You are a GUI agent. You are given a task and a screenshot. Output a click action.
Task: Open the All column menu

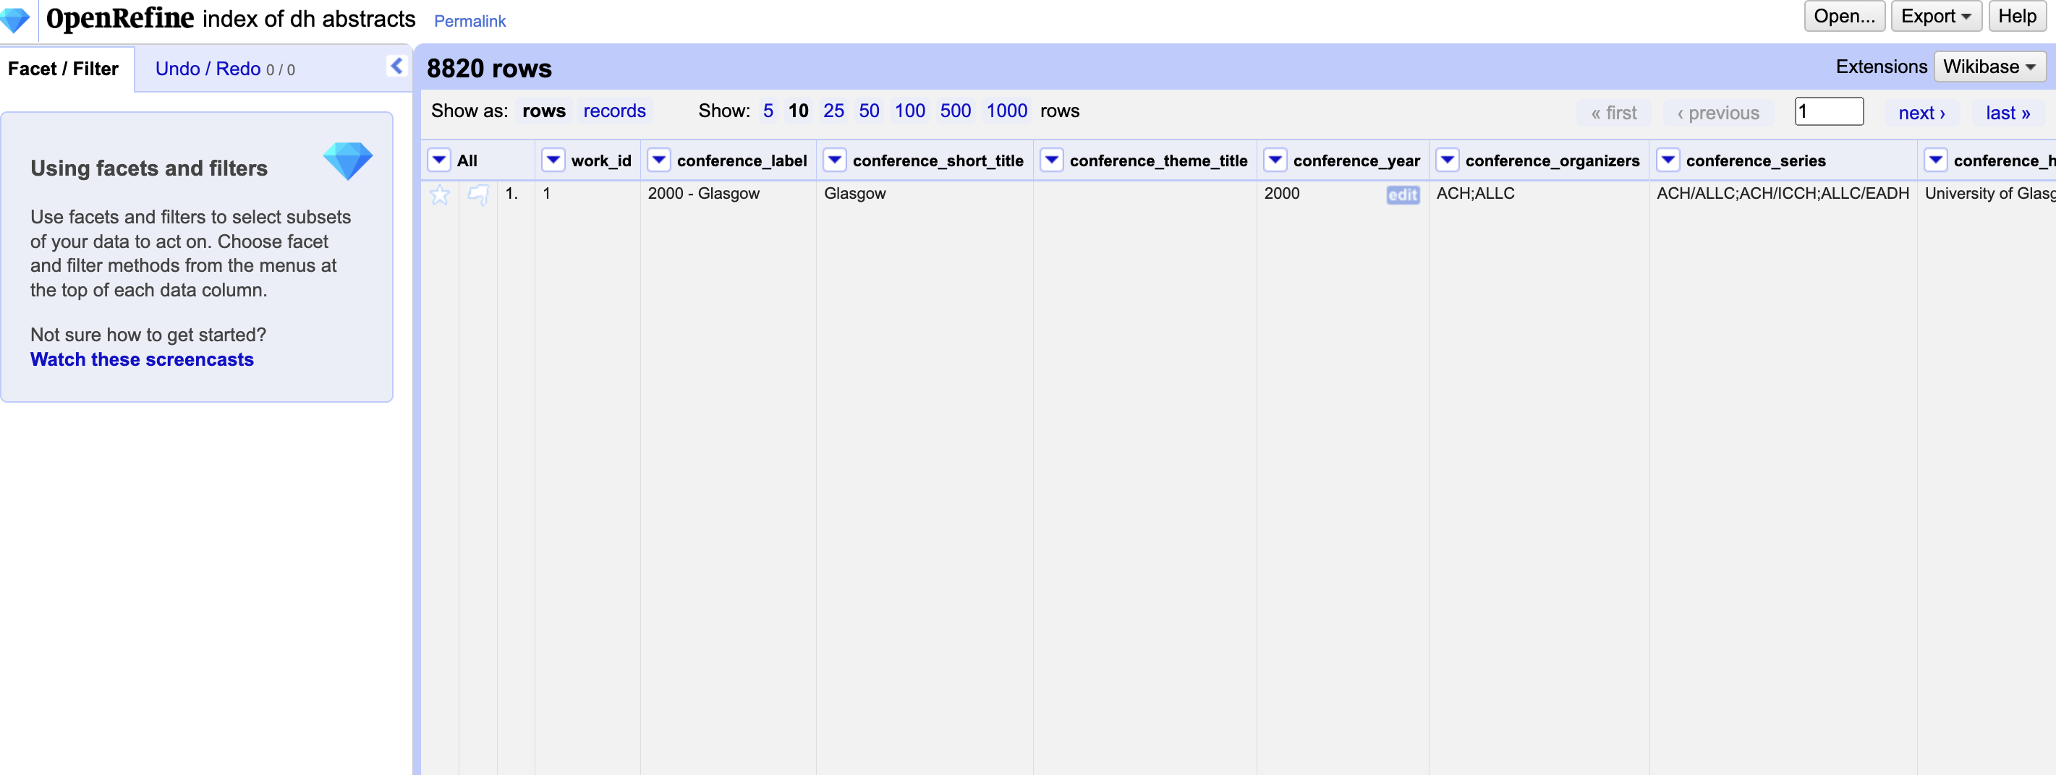(x=438, y=160)
